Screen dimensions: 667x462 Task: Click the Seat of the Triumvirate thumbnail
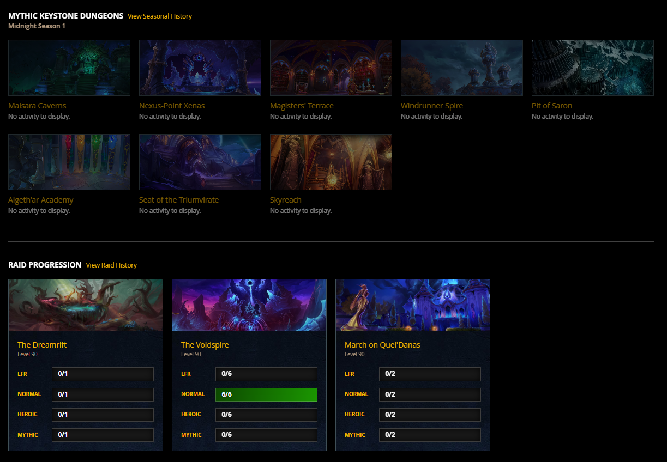[200, 162]
